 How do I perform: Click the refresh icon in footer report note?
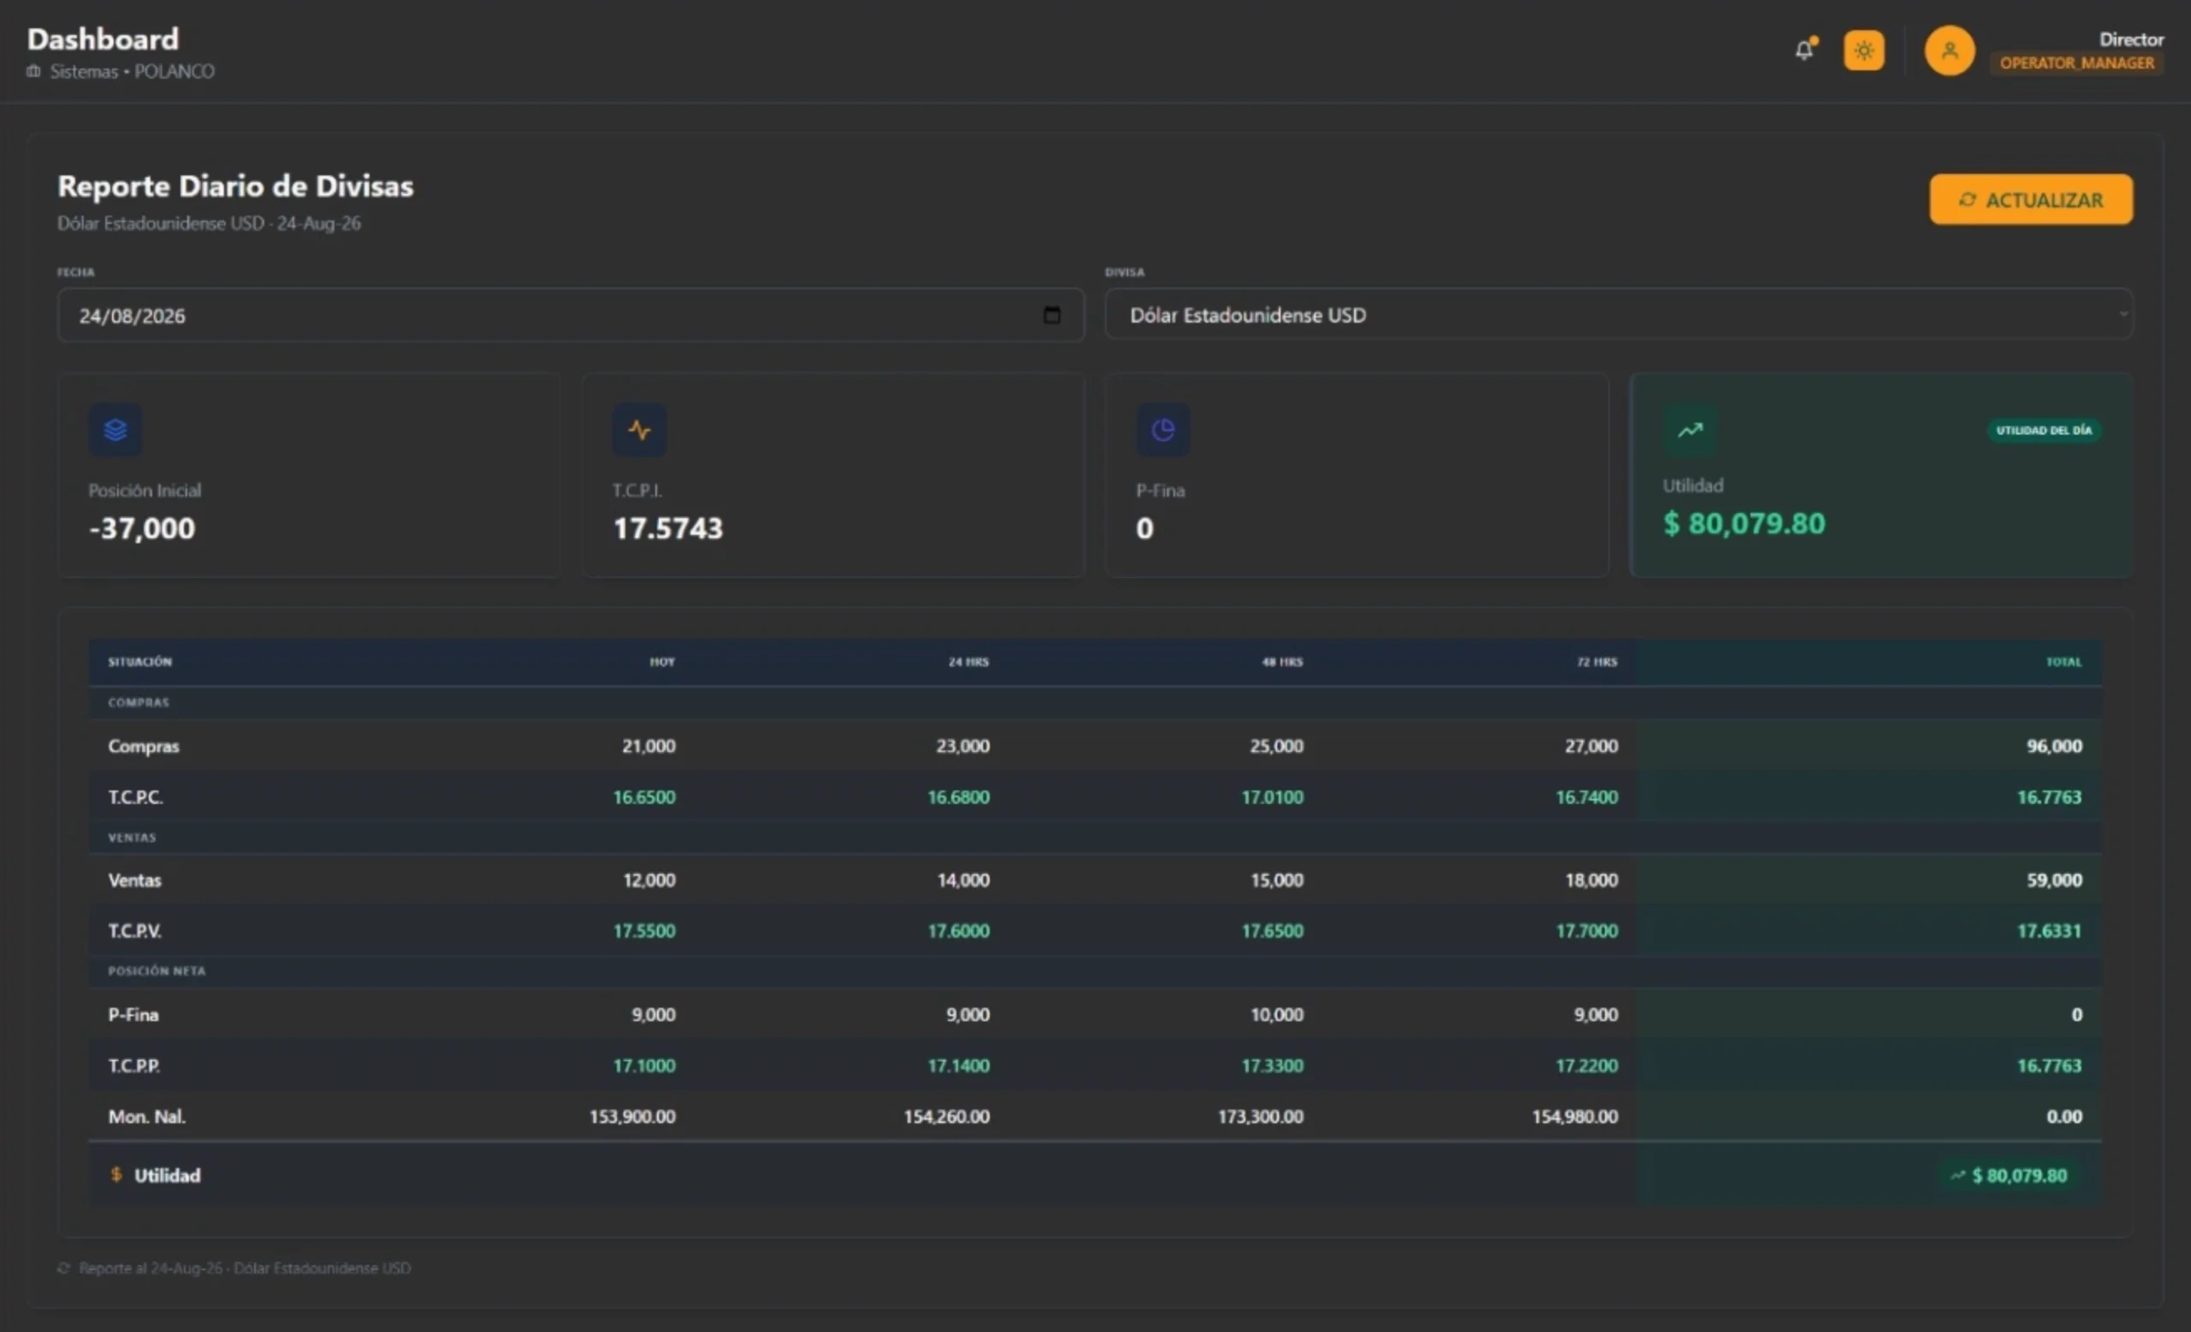pyautogui.click(x=64, y=1268)
